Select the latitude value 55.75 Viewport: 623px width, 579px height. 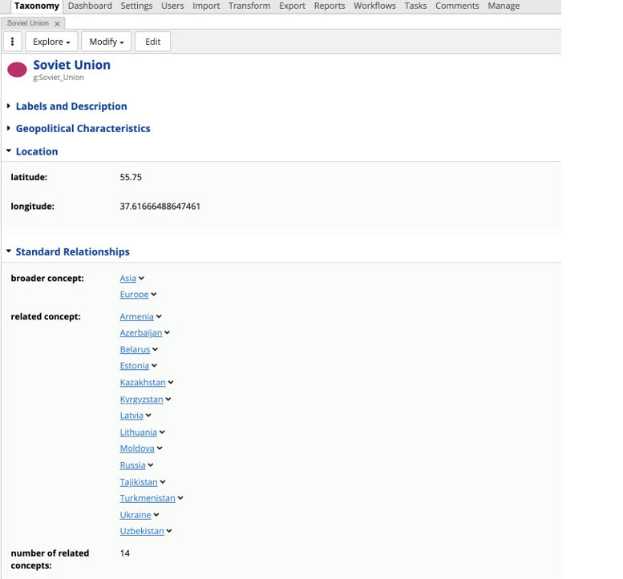[131, 178]
